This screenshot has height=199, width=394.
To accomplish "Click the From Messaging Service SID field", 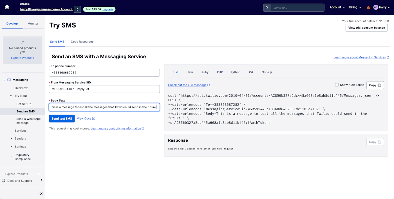I will pyautogui.click(x=104, y=89).
